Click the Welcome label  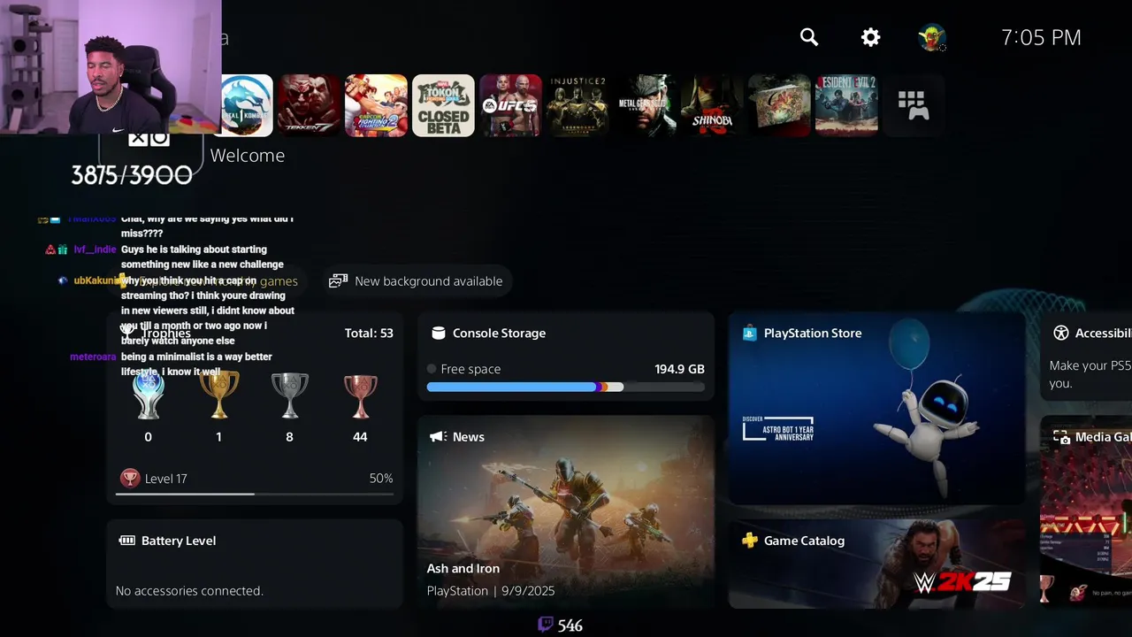[248, 156]
